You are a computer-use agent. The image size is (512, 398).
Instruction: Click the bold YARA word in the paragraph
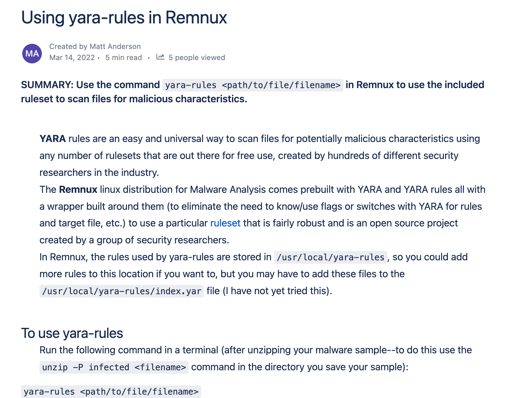(53, 139)
